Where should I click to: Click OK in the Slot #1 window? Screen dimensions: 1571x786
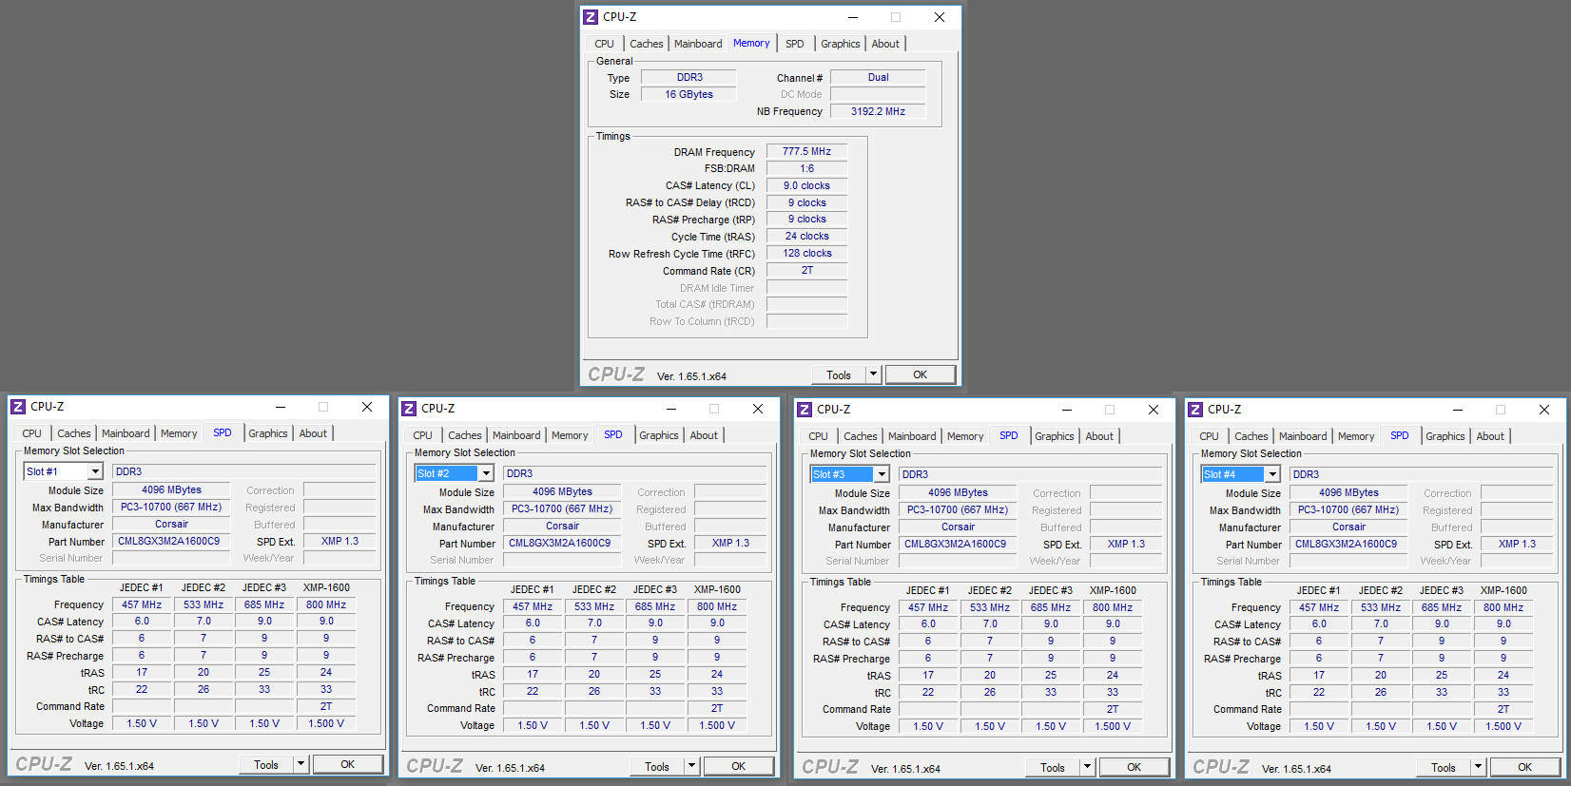[347, 764]
